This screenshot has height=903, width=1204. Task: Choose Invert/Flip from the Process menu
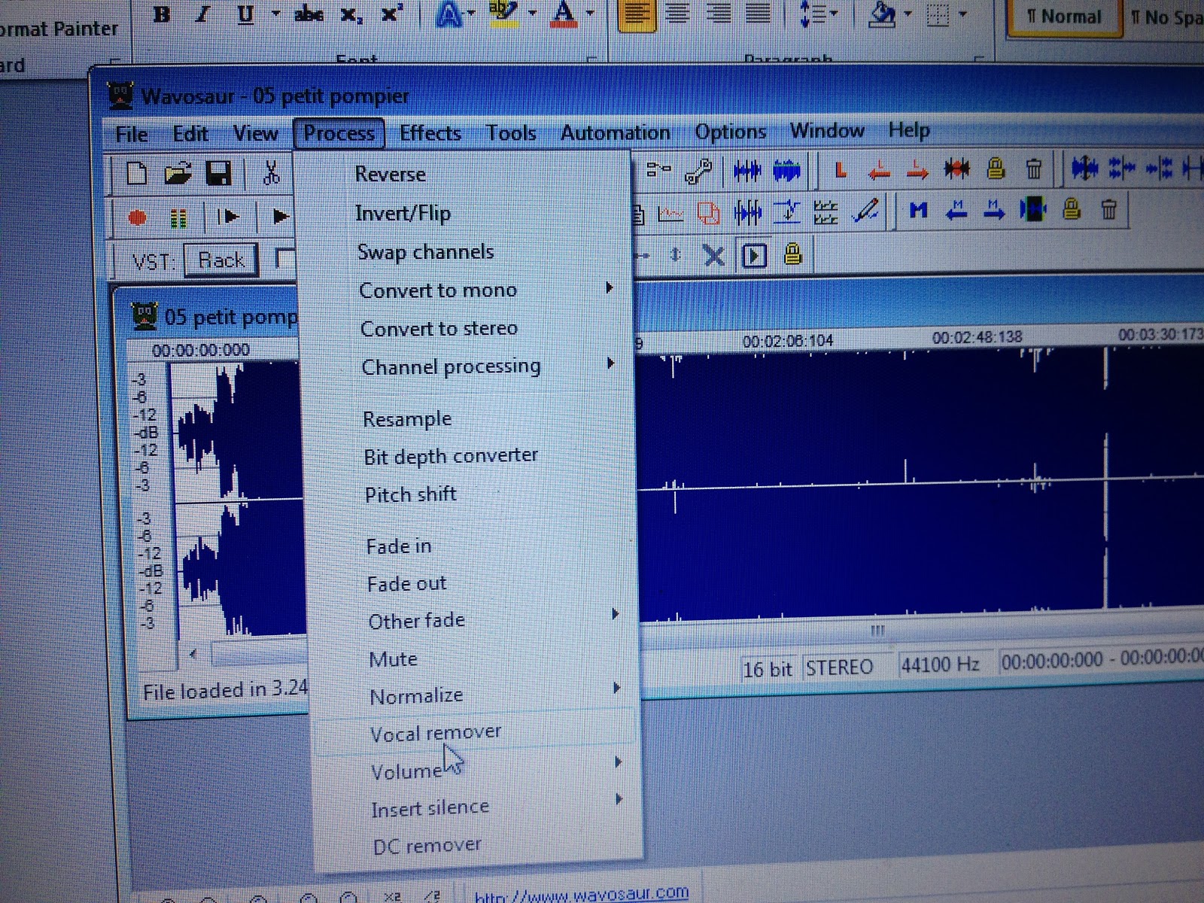(x=403, y=213)
